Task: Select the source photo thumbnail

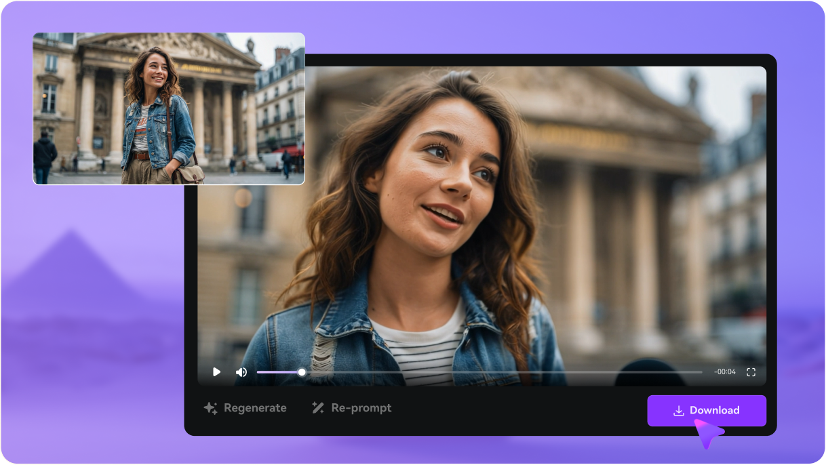Action: 168,107
